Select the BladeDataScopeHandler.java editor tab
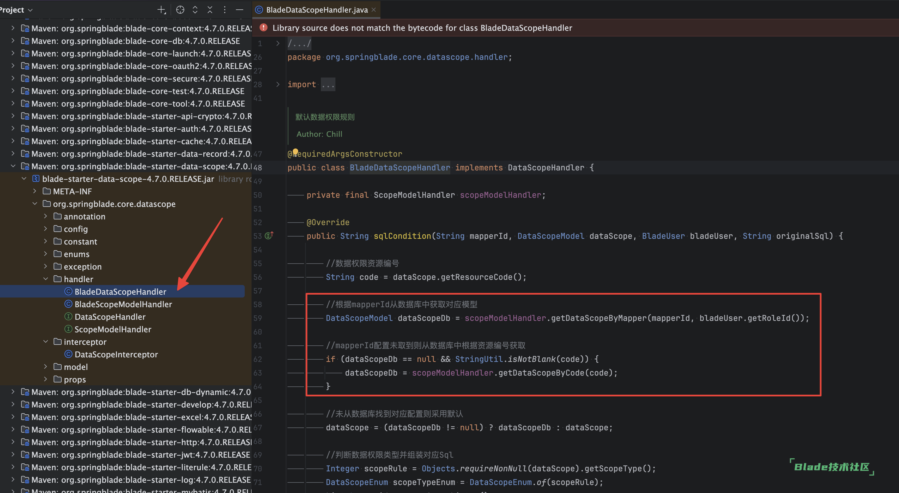This screenshot has height=493, width=899. (x=316, y=10)
